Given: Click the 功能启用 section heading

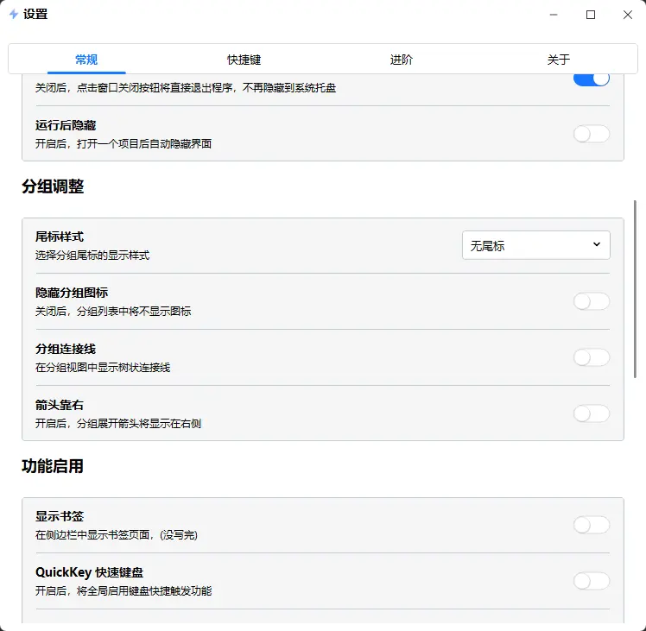Looking at the screenshot, I should click(53, 466).
